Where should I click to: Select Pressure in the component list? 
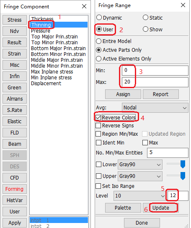coord(41,31)
